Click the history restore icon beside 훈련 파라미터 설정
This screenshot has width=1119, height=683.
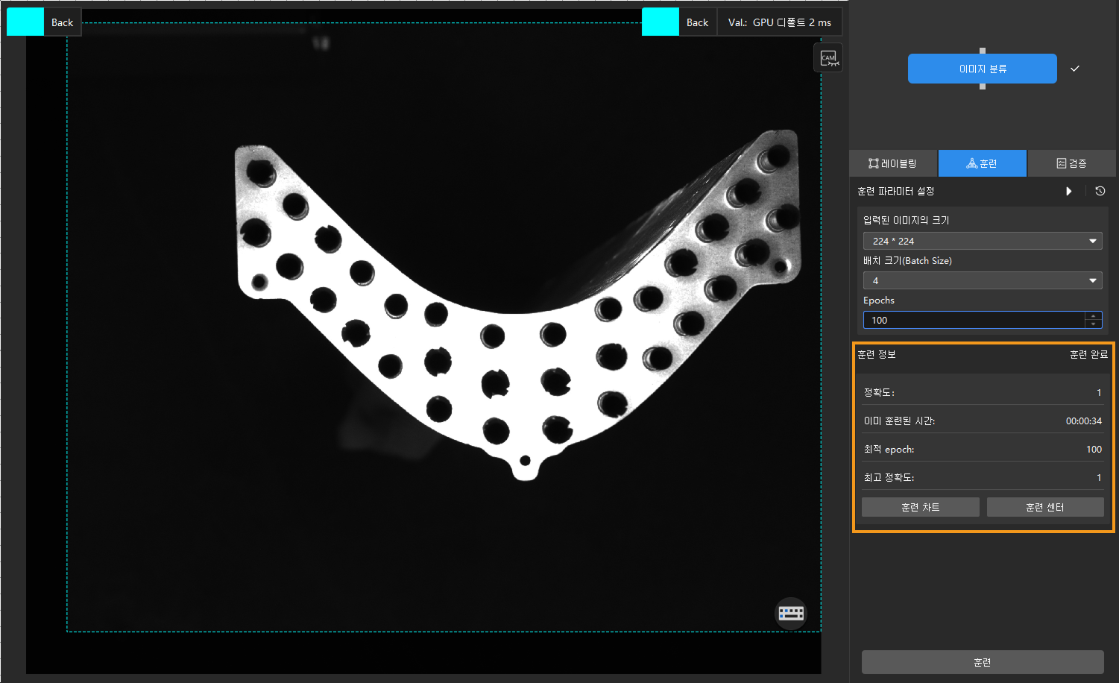click(x=1100, y=192)
